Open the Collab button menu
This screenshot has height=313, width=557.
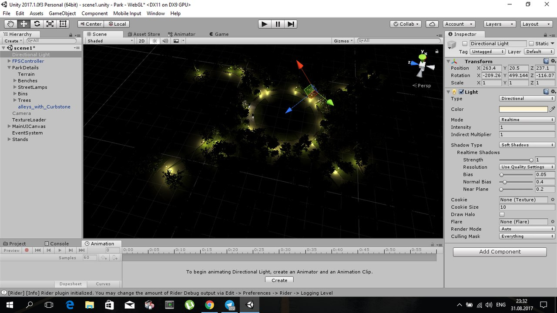tap(406, 24)
